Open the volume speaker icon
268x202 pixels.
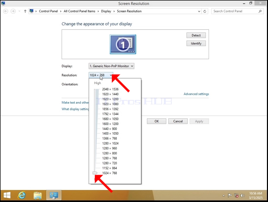point(242,195)
